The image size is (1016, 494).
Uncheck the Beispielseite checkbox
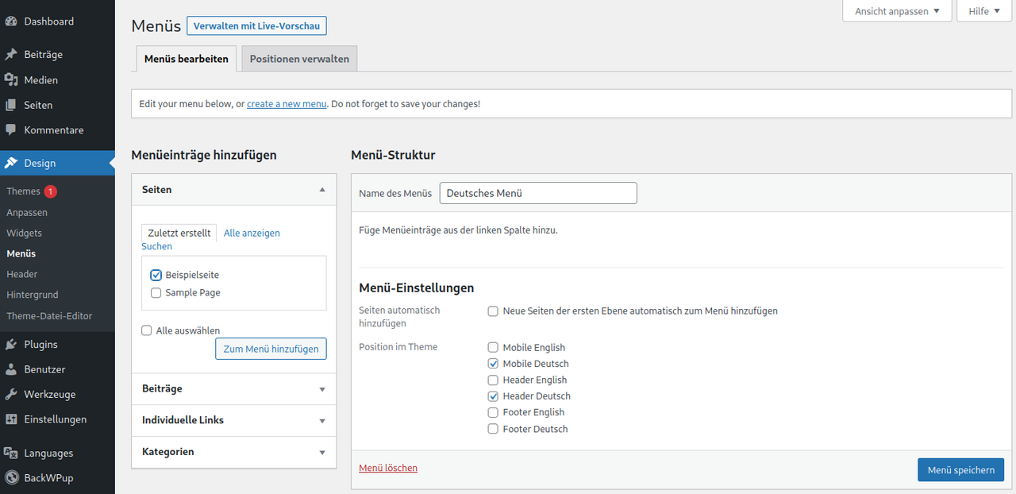pos(156,275)
